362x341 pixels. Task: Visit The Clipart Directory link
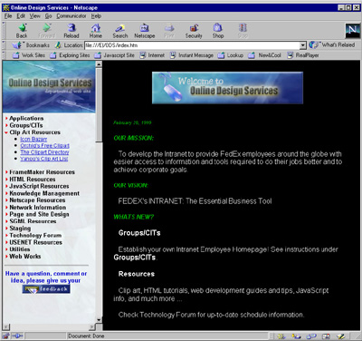(x=44, y=152)
